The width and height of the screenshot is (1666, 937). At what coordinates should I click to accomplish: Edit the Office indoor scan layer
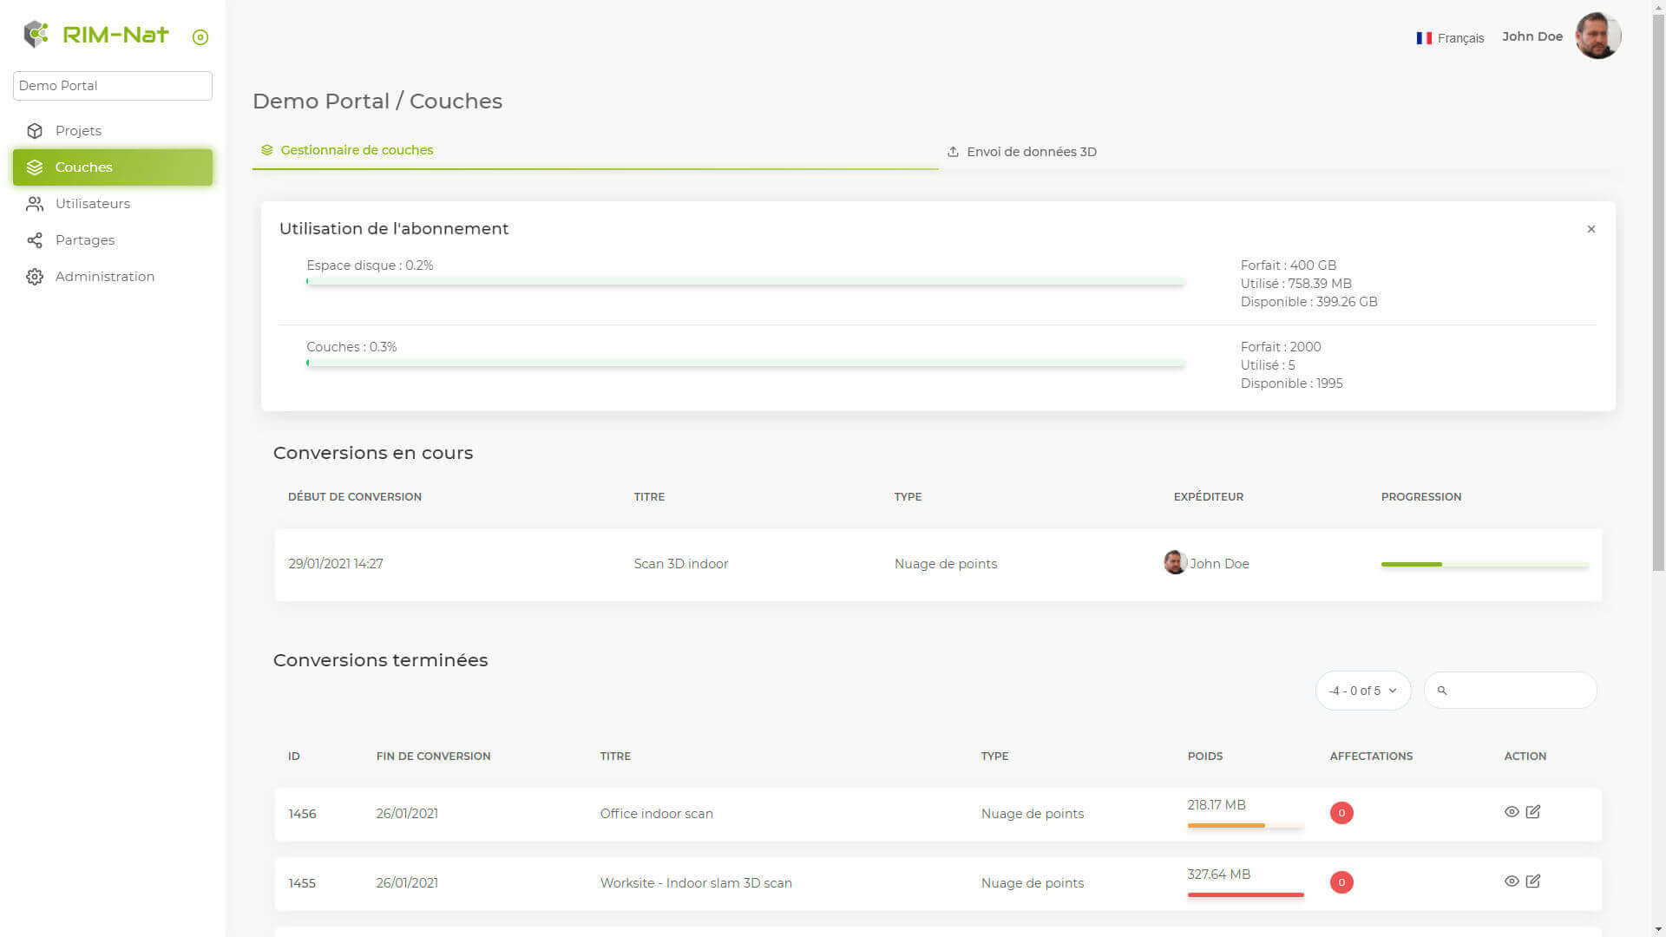1533,812
